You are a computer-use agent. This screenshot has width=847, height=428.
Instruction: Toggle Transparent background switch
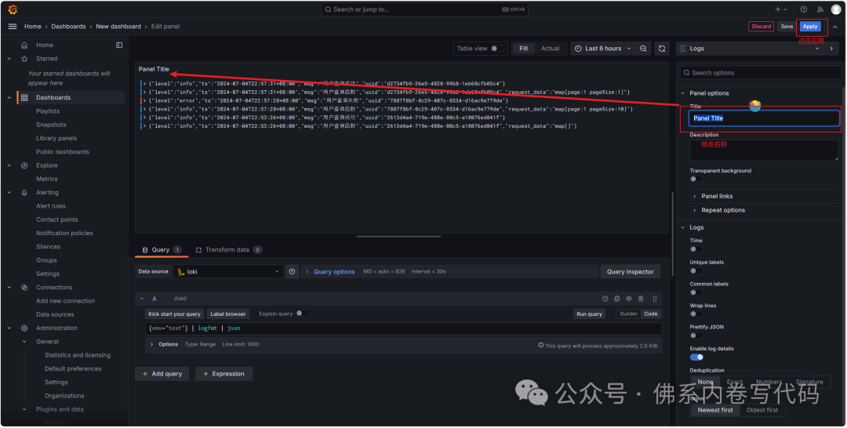point(696,180)
